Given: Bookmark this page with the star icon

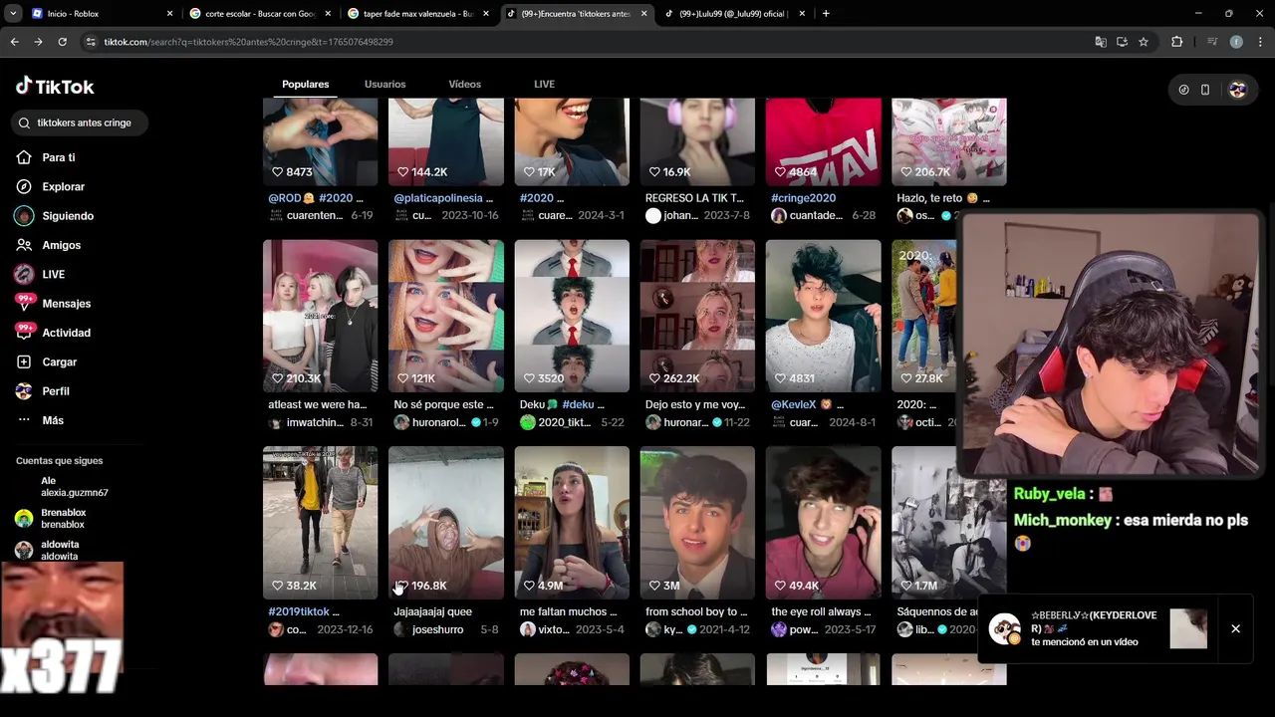Looking at the screenshot, I should [x=1144, y=42].
